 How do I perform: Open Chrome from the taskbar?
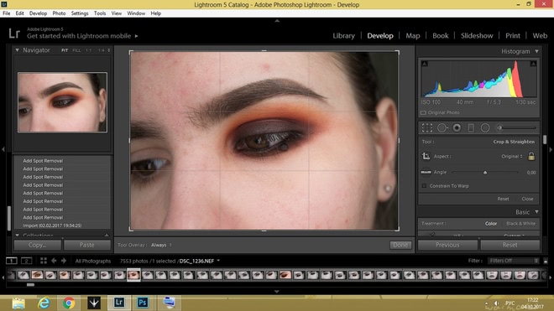click(x=69, y=303)
